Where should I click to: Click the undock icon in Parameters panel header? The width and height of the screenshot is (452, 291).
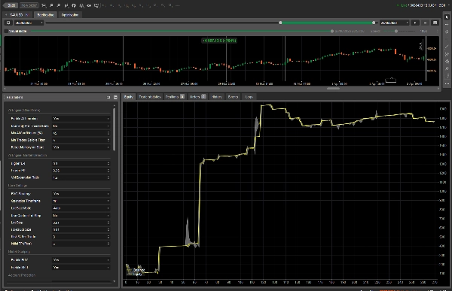point(108,97)
